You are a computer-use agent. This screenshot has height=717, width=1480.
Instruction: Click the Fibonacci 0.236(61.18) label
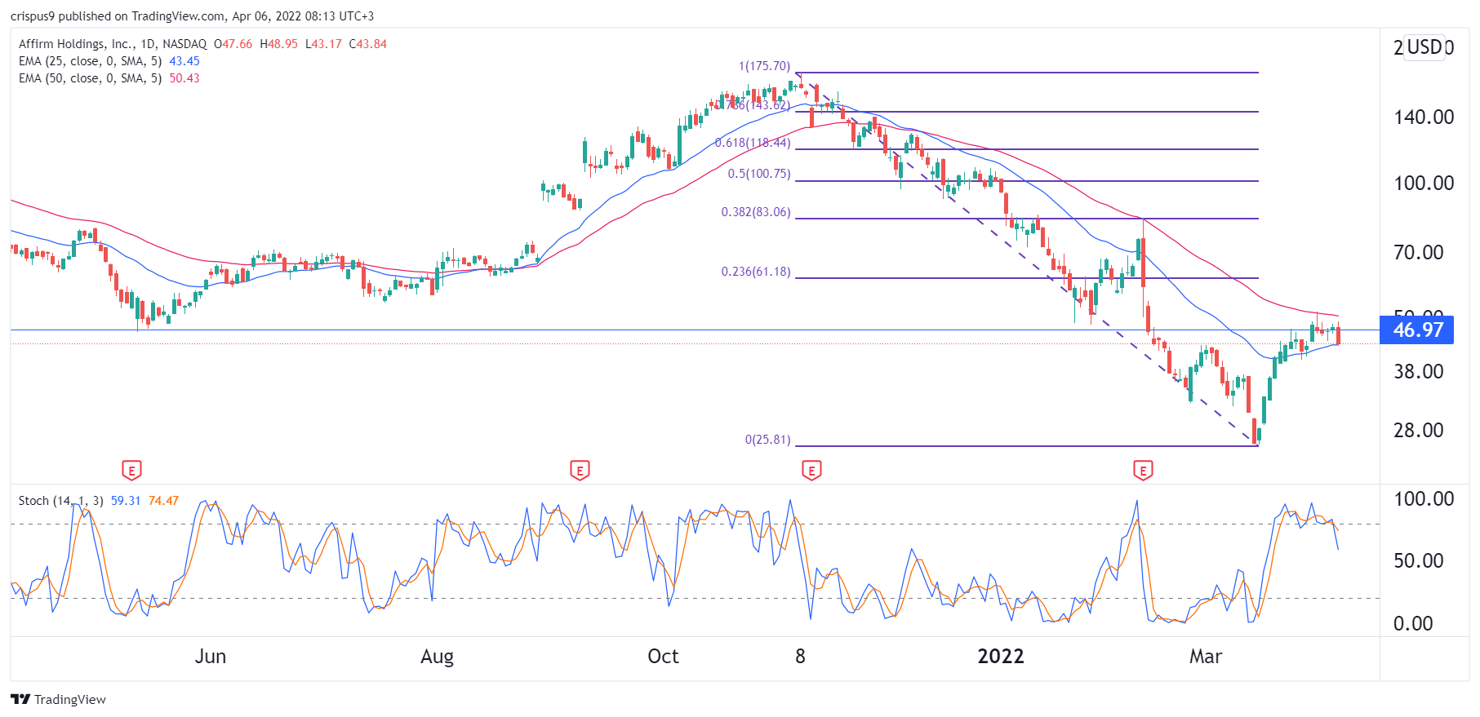[x=756, y=272]
